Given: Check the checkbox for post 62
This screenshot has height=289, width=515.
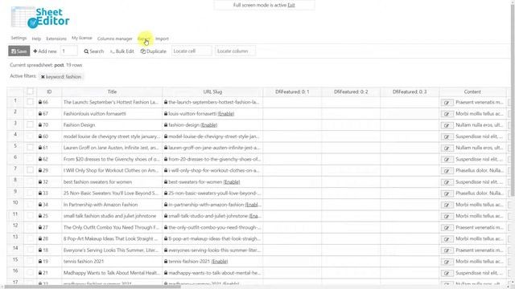Looking at the screenshot, I should pyautogui.click(x=30, y=159).
